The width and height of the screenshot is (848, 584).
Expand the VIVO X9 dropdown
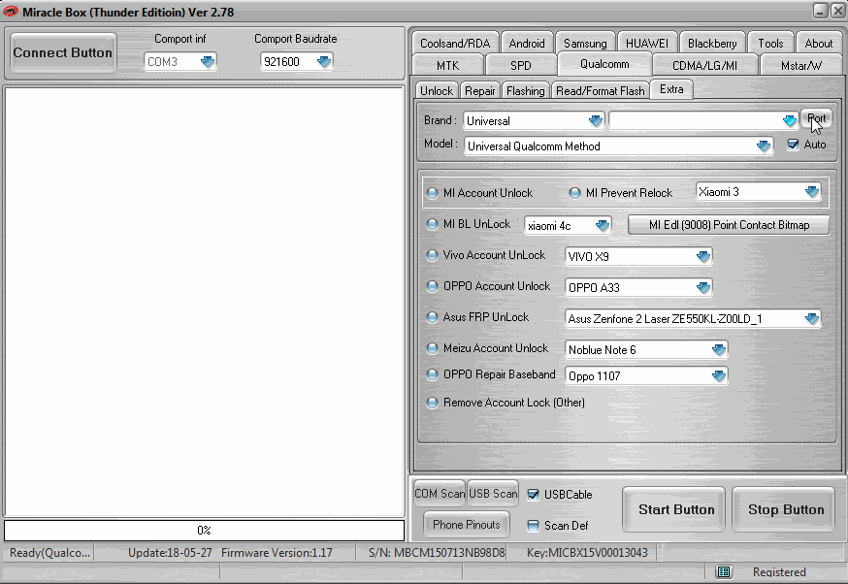coord(703,256)
